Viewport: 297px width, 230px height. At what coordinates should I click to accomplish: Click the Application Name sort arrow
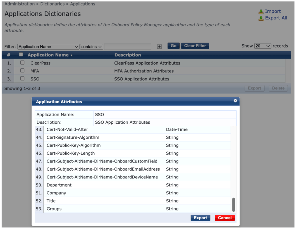click(x=72, y=55)
